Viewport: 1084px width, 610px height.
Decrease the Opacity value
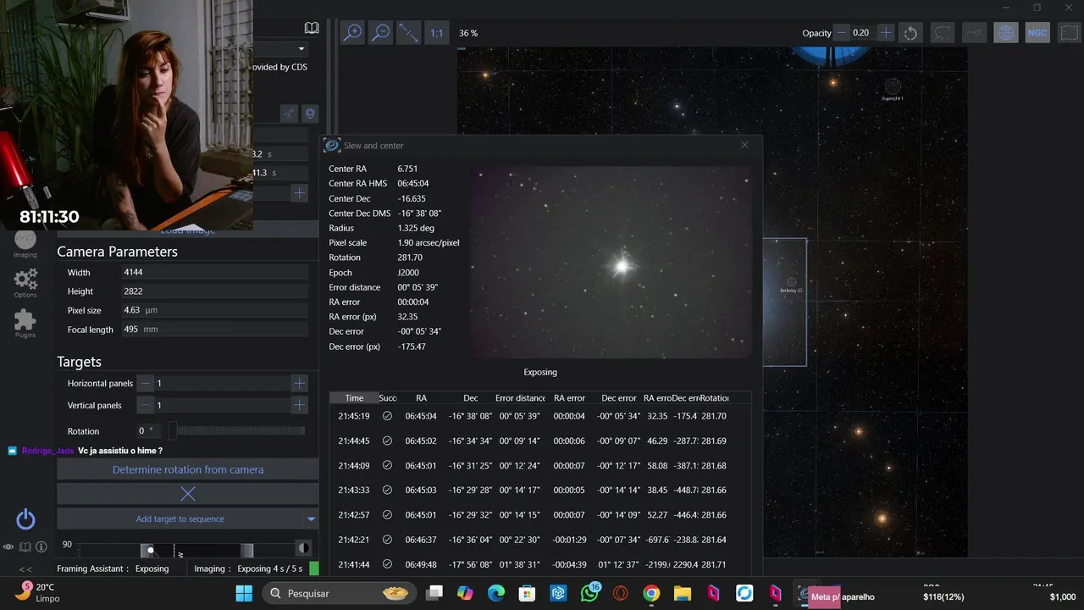[x=841, y=32]
